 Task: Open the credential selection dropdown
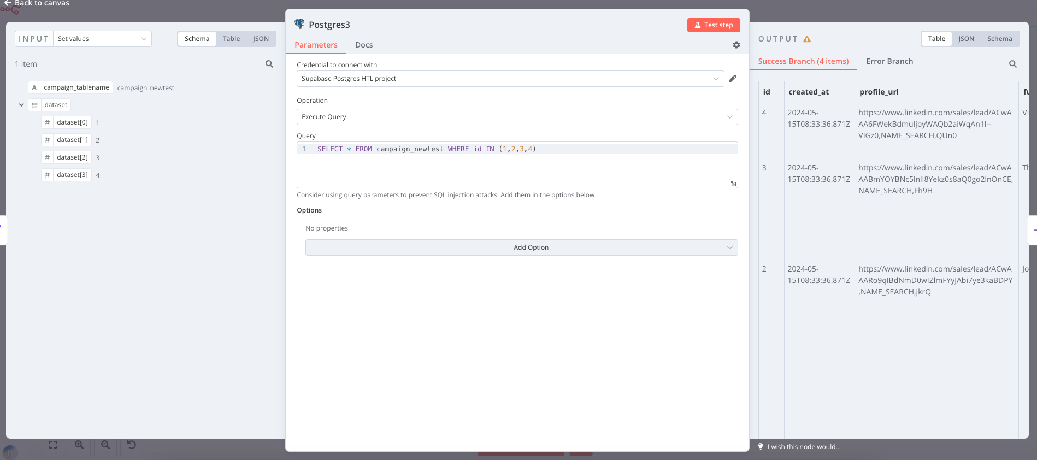510,79
